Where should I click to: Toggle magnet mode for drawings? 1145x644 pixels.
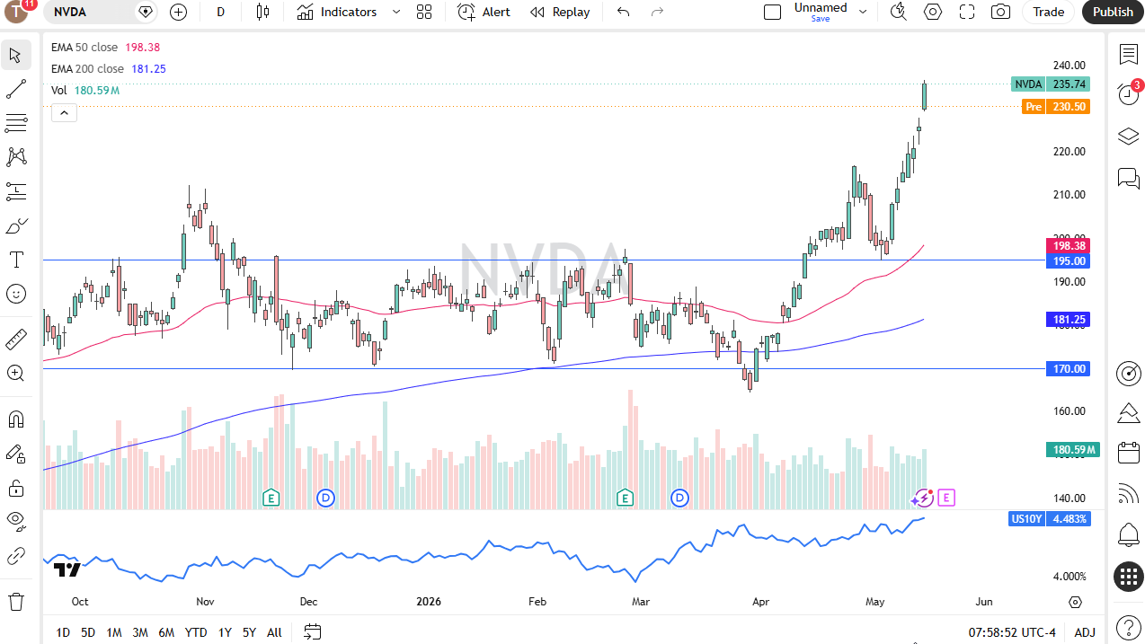tap(15, 419)
